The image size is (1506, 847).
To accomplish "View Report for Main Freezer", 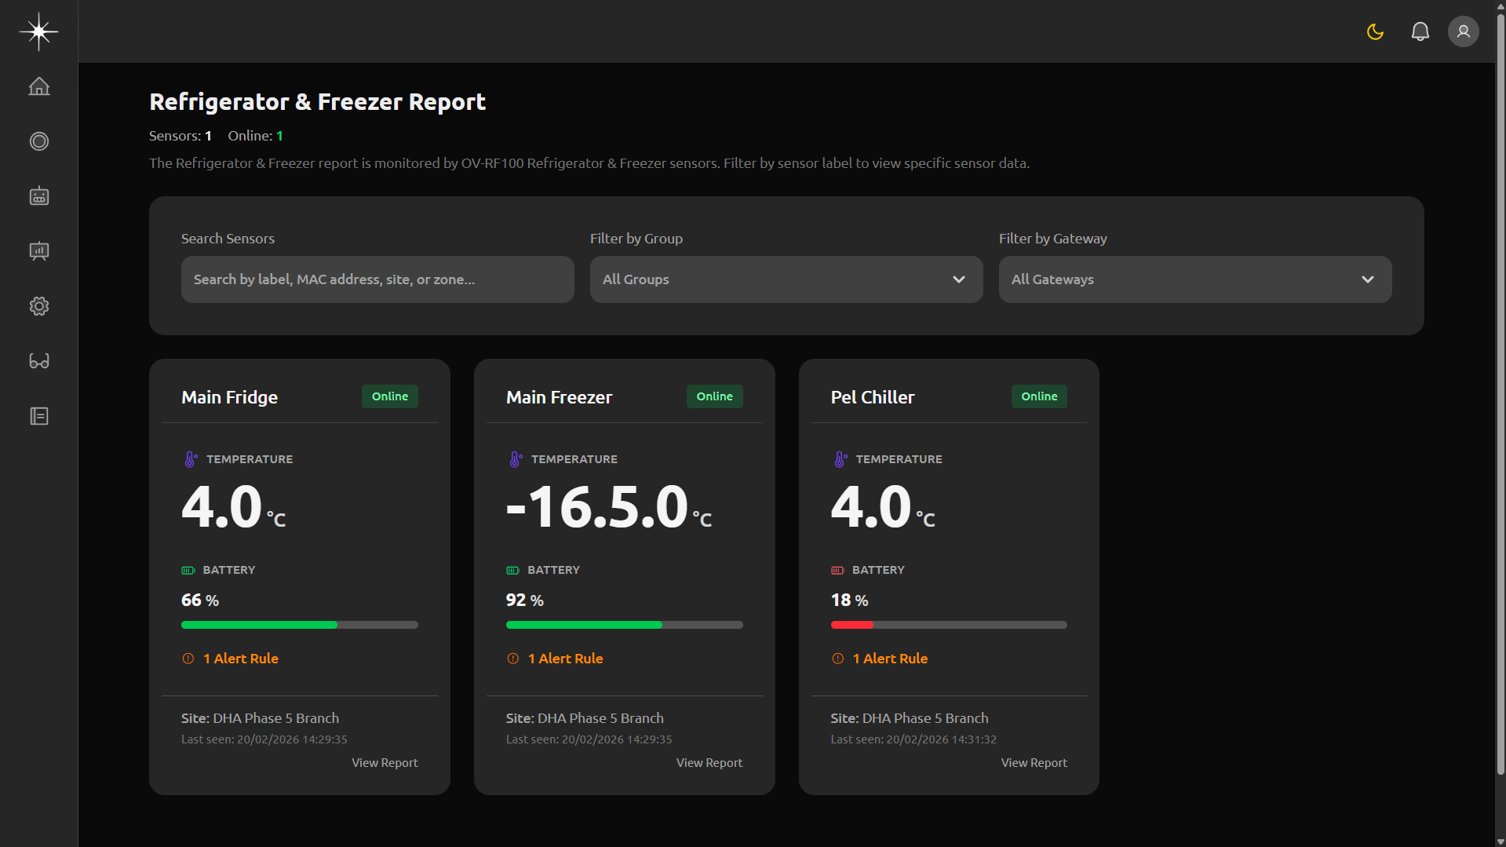I will pos(709,763).
